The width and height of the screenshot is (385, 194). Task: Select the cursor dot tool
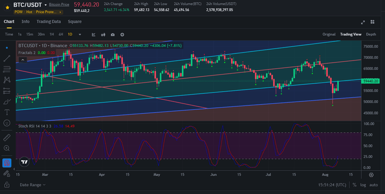point(7,48)
